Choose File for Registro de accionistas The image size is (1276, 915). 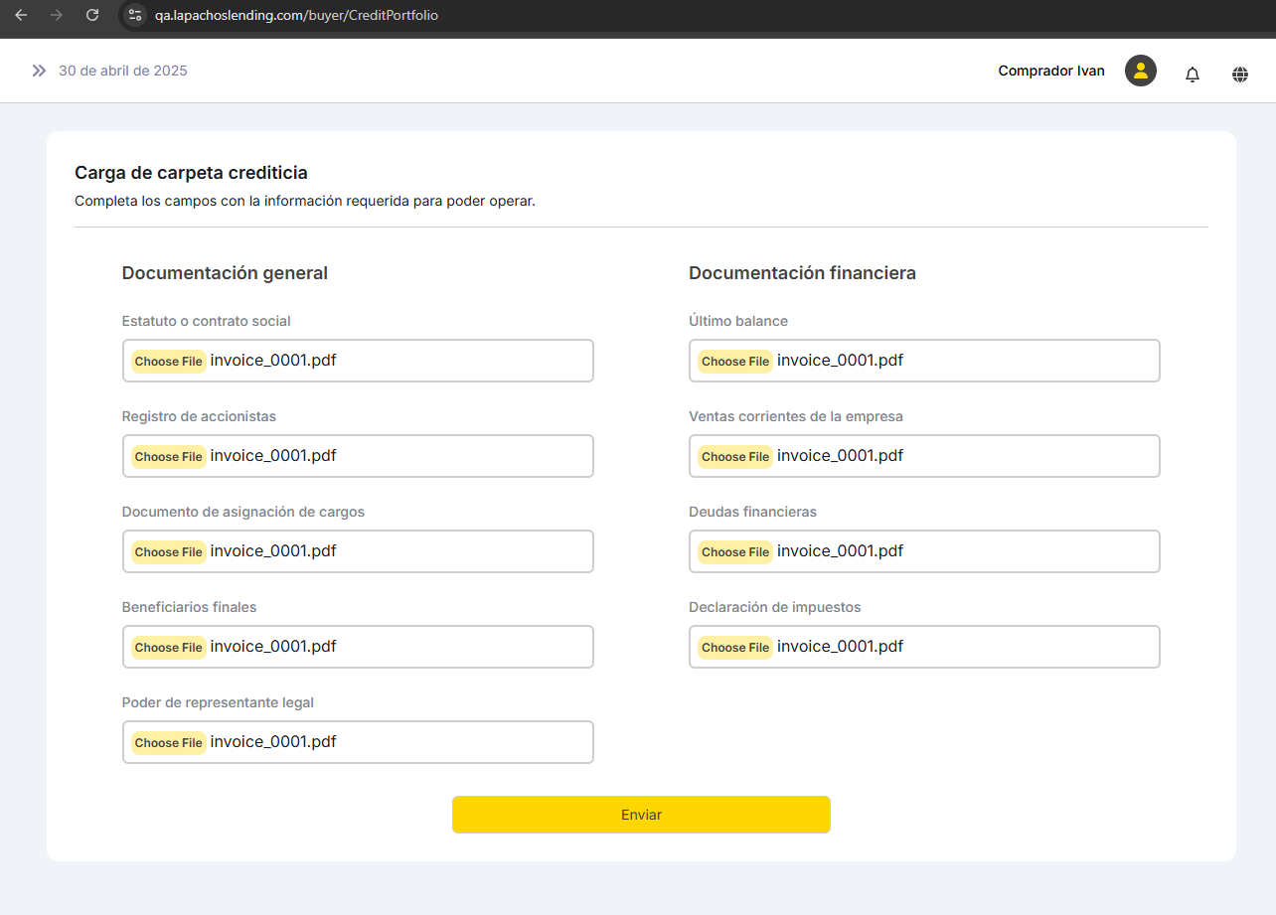pyautogui.click(x=168, y=457)
